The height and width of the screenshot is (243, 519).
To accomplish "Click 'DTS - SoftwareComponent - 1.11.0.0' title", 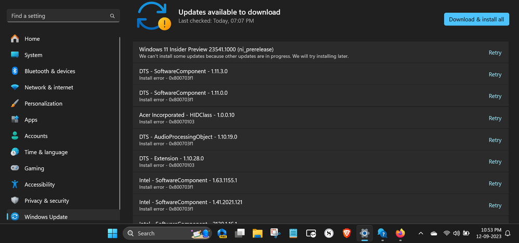I will pos(184,93).
